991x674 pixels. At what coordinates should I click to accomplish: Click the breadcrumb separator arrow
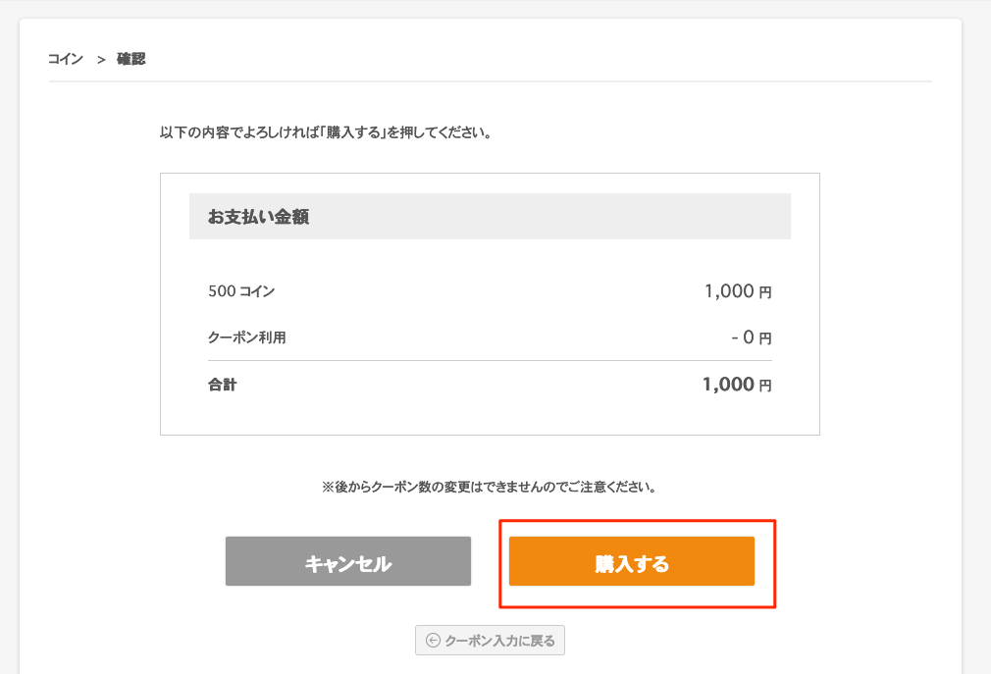[101, 60]
